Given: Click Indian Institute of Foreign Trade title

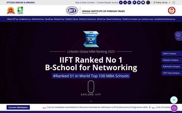Looking at the screenshot, I should click(x=103, y=11).
